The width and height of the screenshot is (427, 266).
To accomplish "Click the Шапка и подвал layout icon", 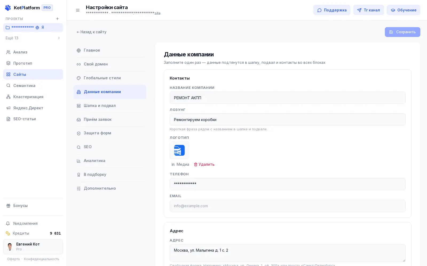I will click(79, 106).
